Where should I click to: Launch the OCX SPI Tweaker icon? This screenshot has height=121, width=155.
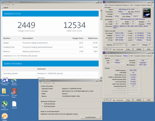(x=14, y=93)
